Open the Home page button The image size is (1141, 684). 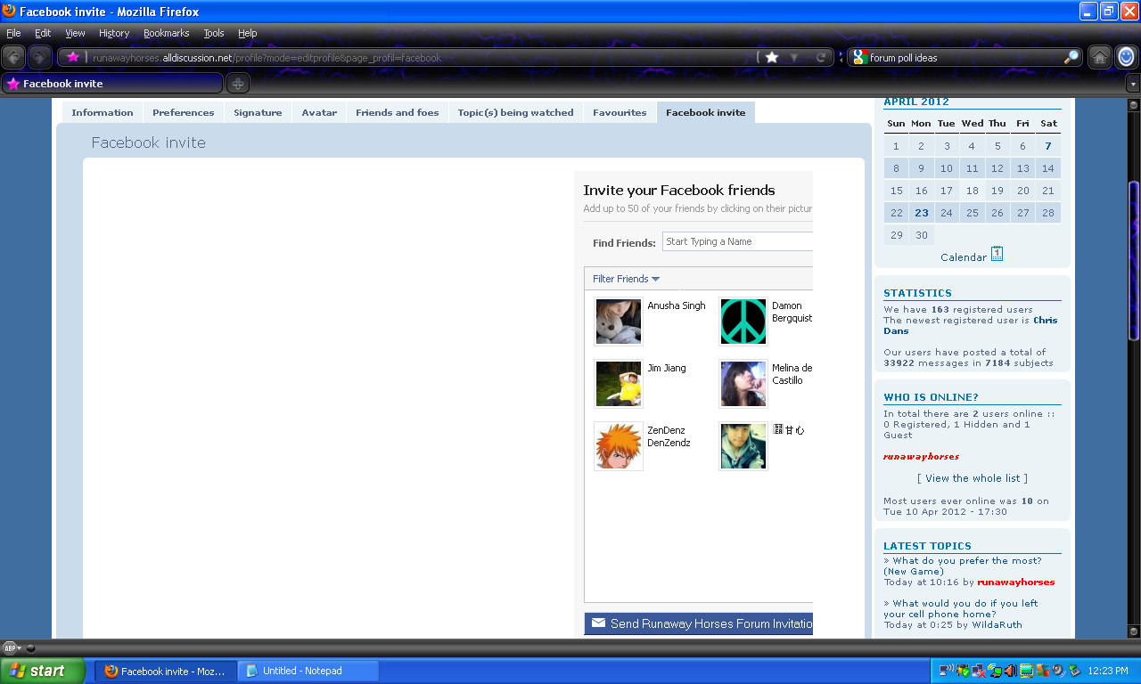coord(1100,57)
